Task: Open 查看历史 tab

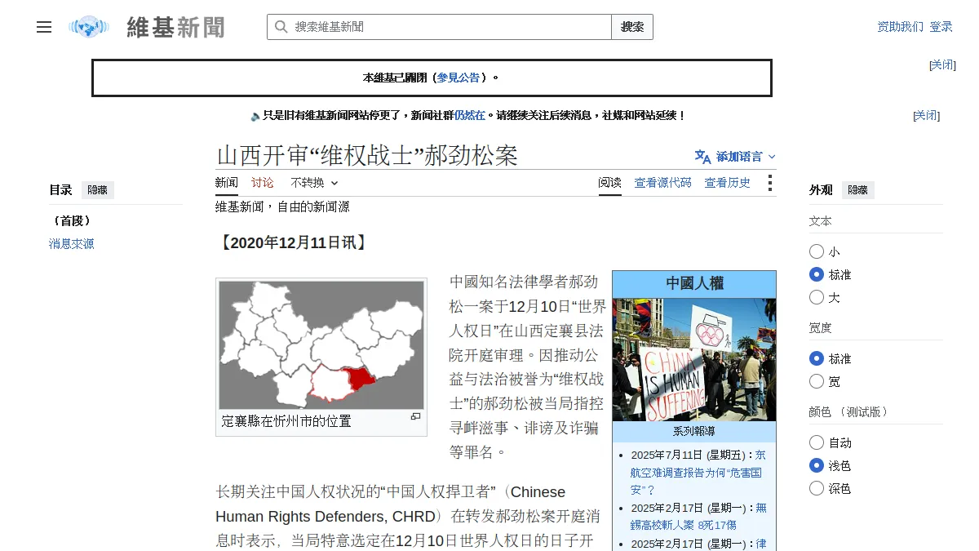Action: tap(728, 183)
